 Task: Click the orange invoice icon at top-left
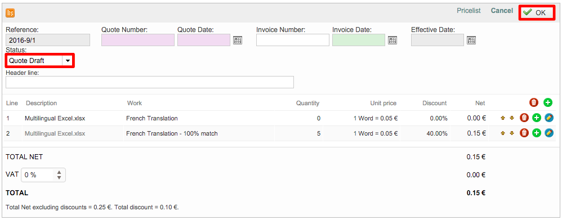coord(10,14)
